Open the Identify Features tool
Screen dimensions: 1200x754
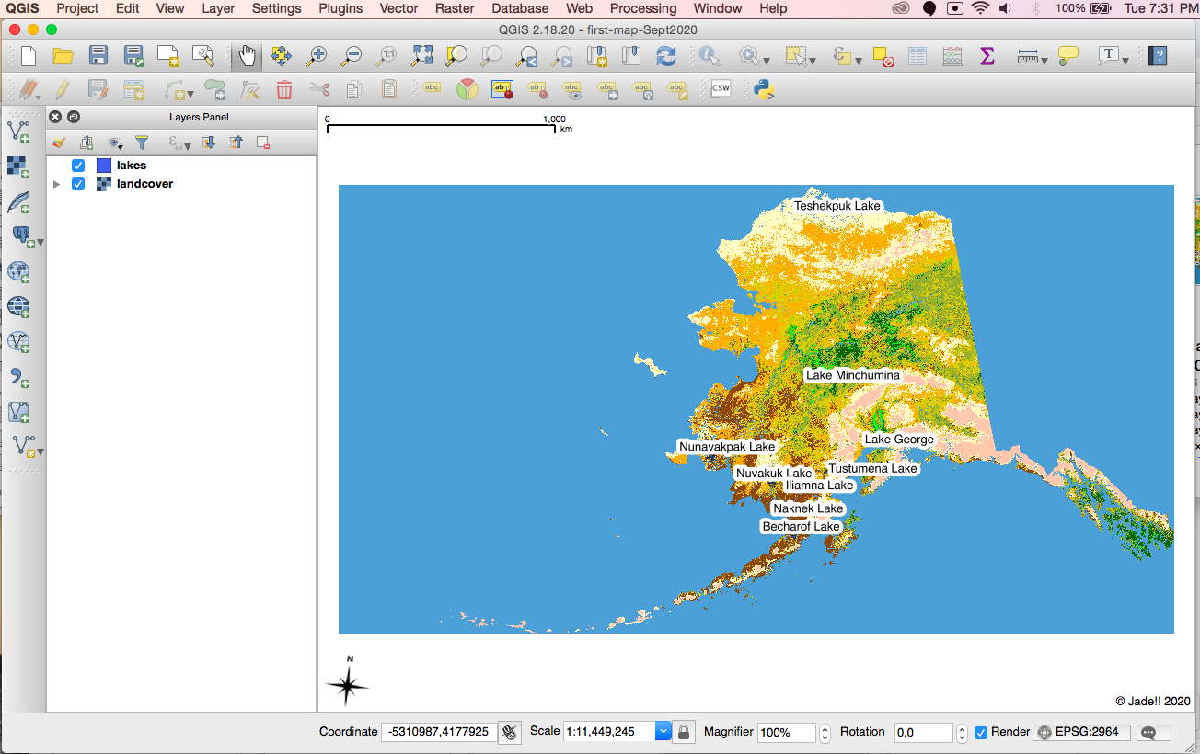coord(709,56)
